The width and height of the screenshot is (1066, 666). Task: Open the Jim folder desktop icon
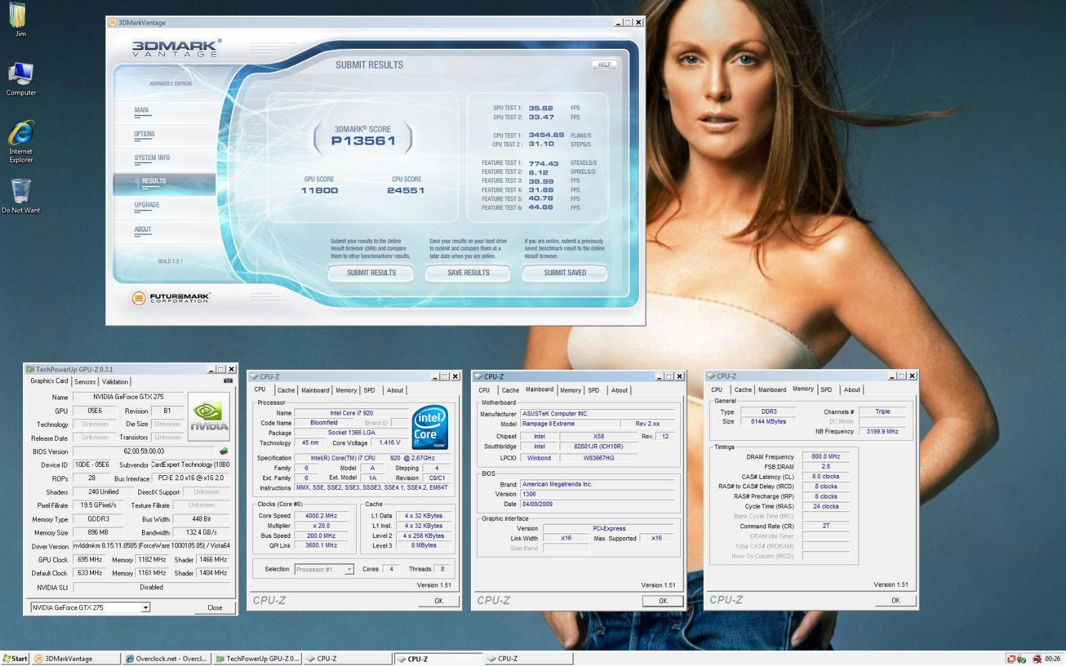[x=20, y=19]
